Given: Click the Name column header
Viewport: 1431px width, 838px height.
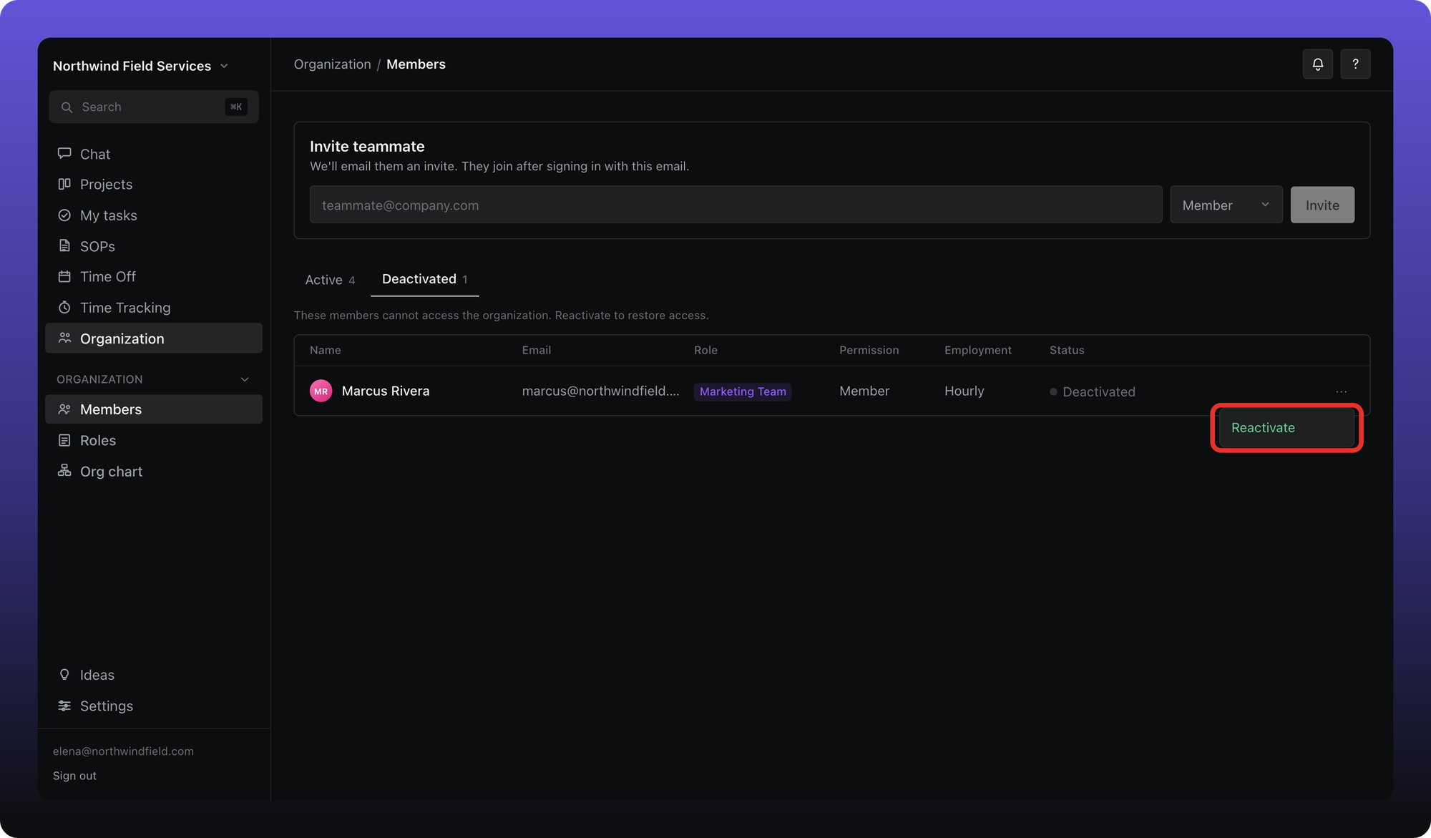Looking at the screenshot, I should tap(325, 350).
